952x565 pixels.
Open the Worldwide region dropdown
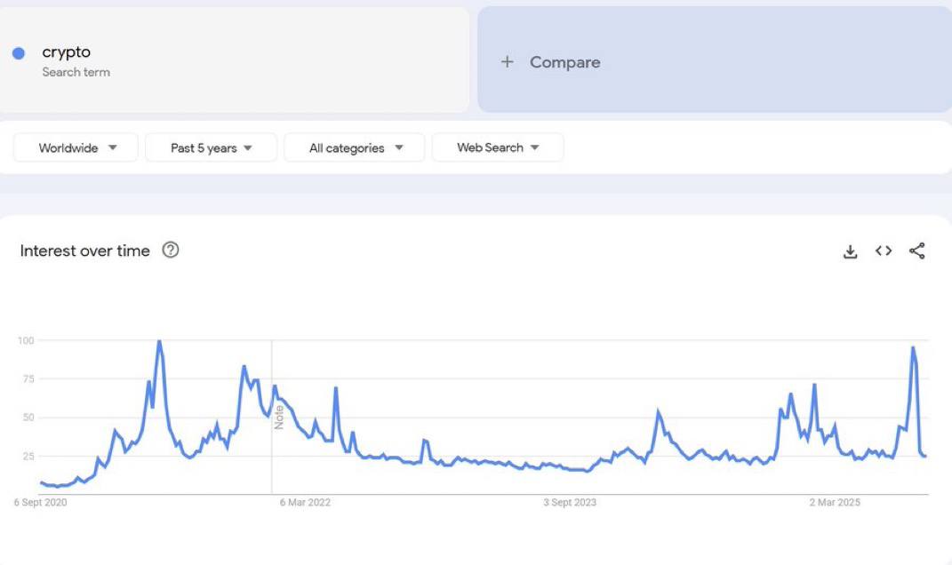[x=76, y=147]
